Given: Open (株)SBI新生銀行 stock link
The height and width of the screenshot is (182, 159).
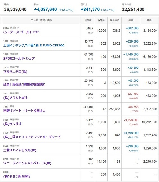Looking at the screenshot, I should (x=17, y=176).
